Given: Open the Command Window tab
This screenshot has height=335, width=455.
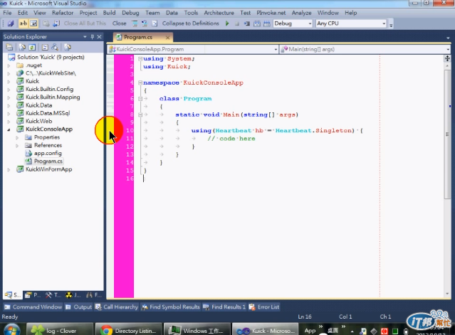Looking at the screenshot, I should pos(33,307).
